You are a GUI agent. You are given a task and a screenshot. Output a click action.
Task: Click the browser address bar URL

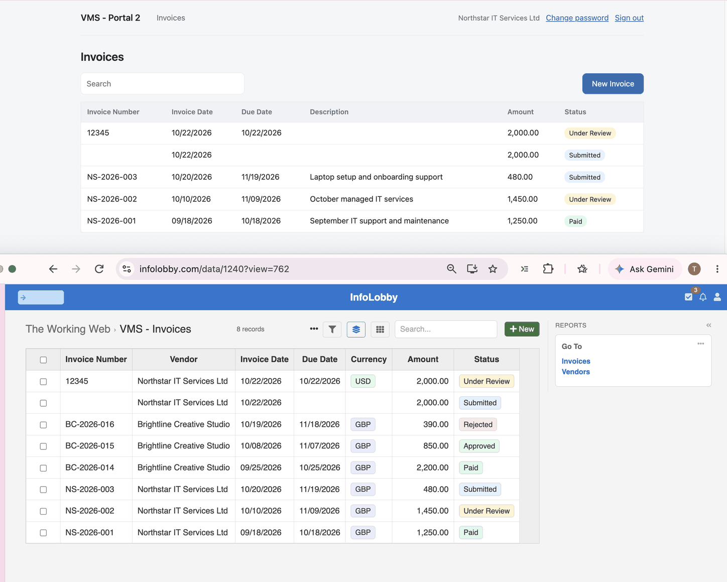click(x=214, y=269)
